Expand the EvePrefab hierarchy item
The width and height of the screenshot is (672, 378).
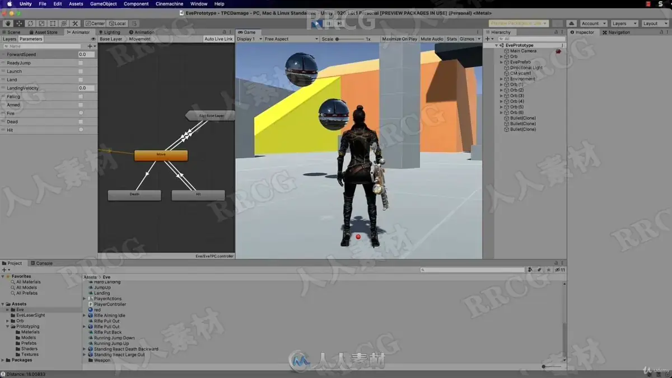coord(502,62)
